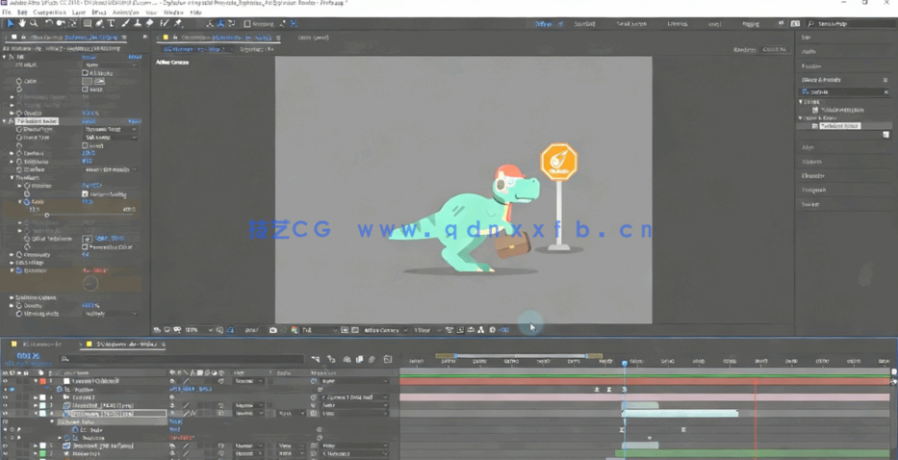
Task: Toggle the Snapping checkbox
Action: click(x=247, y=24)
